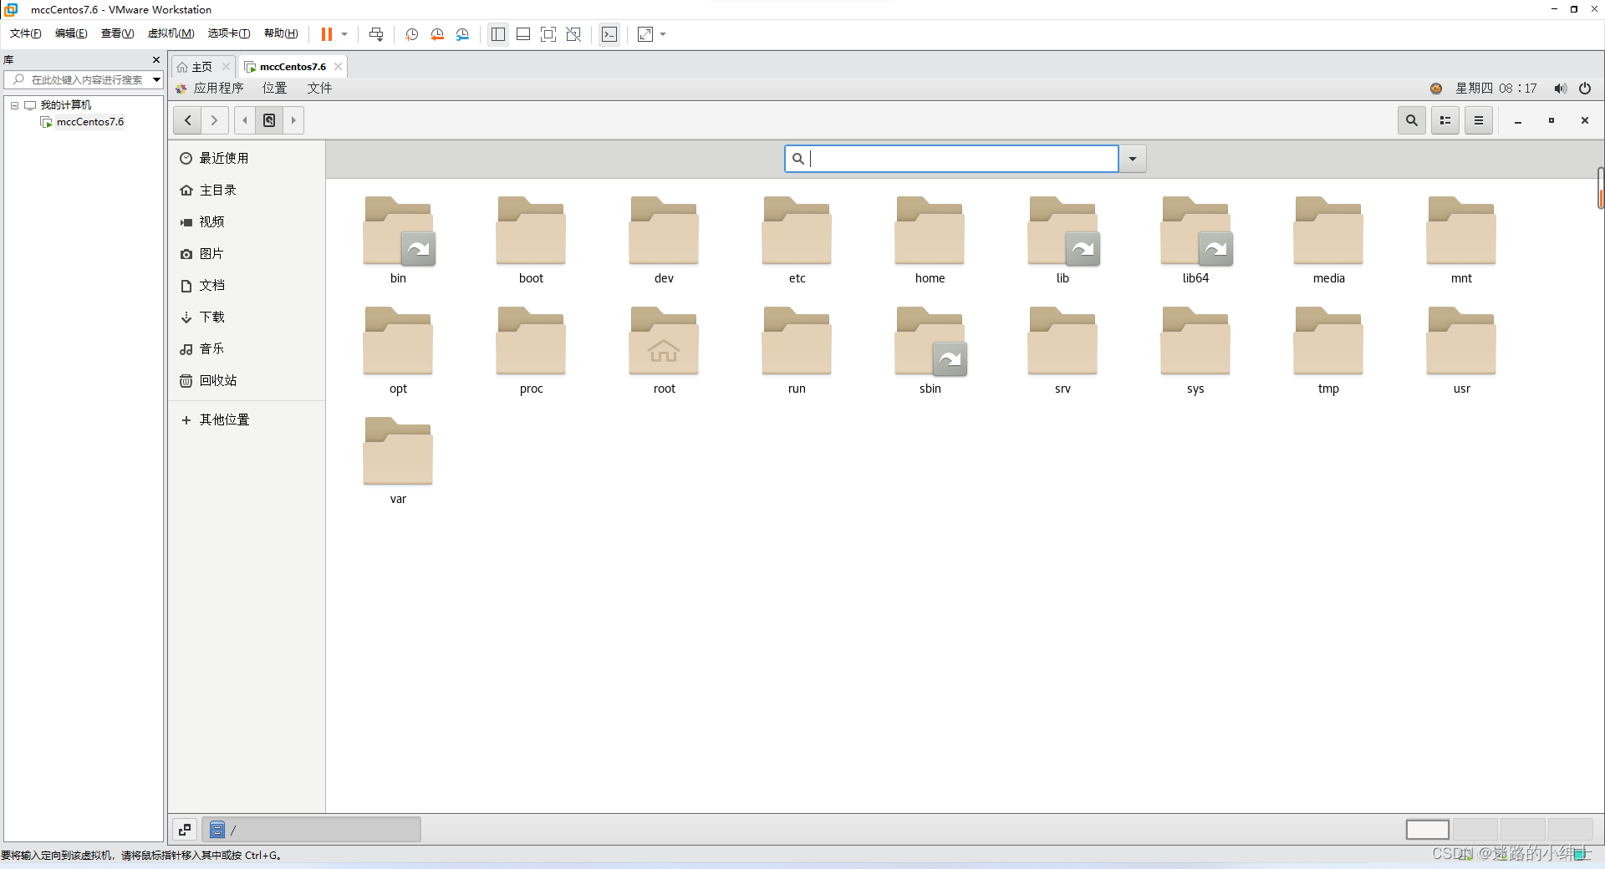Viewport: 1605px width, 869px height.
Task: Open the search filter dropdown arrow
Action: (1133, 159)
